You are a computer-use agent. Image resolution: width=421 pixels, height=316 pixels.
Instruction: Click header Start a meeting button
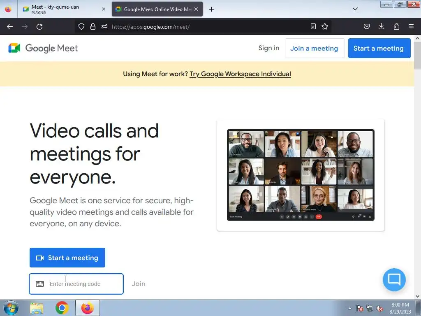point(379,48)
